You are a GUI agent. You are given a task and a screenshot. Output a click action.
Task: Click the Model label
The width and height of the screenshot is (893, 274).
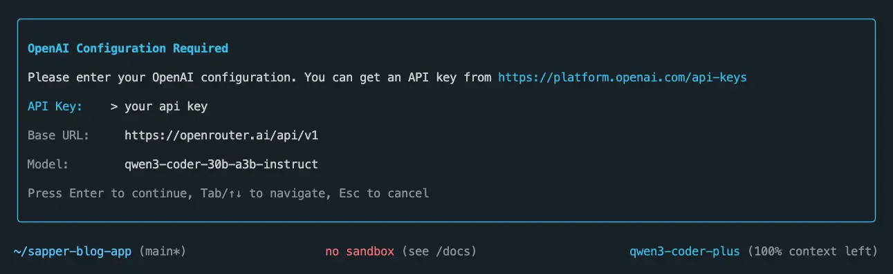(48, 164)
